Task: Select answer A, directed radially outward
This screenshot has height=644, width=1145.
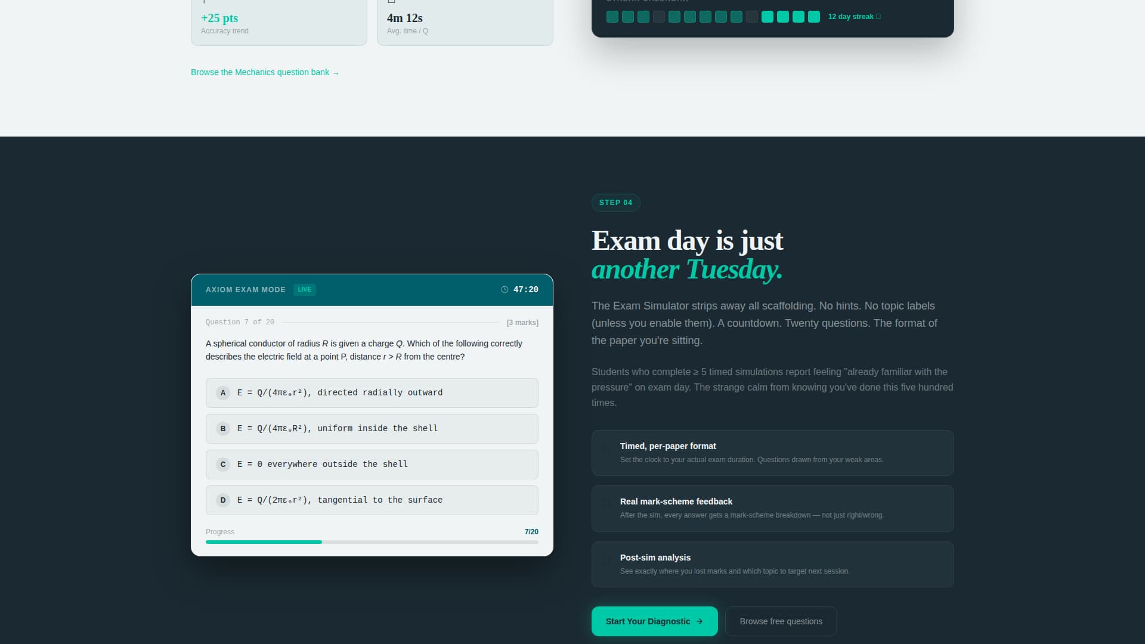Action: [x=372, y=393]
